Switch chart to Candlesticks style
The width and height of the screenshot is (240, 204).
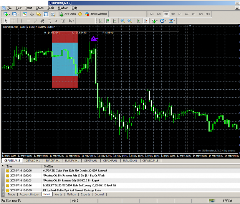pyautogui.click(x=108, y=21)
